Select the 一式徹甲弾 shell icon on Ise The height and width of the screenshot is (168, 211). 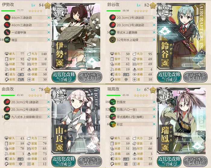coord(7,32)
